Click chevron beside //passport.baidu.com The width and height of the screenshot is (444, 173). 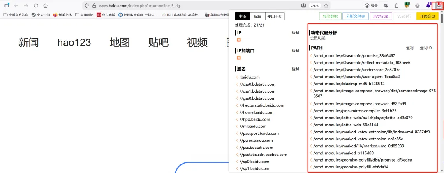pos(237,134)
